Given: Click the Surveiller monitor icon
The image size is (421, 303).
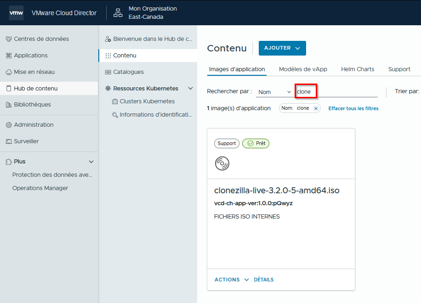Looking at the screenshot, I should 9,141.
